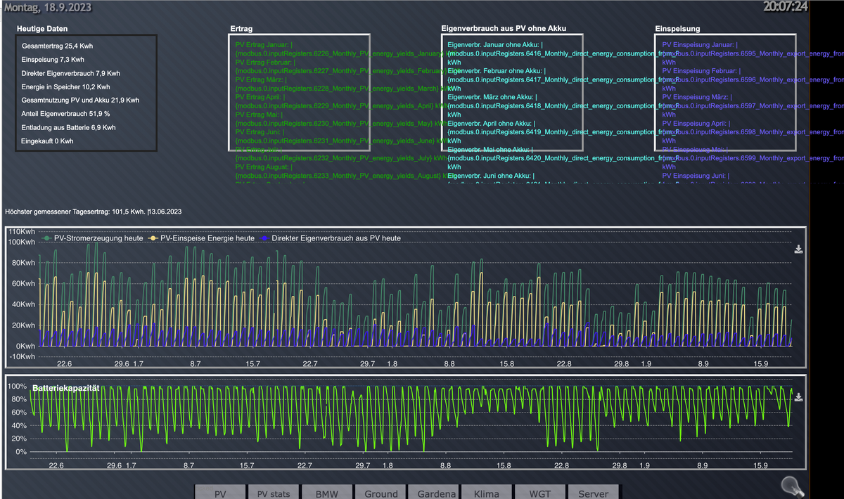Toggle Direkter Eigenverbrauch aus PV heute series
This screenshot has height=499, width=844.
(x=329, y=238)
